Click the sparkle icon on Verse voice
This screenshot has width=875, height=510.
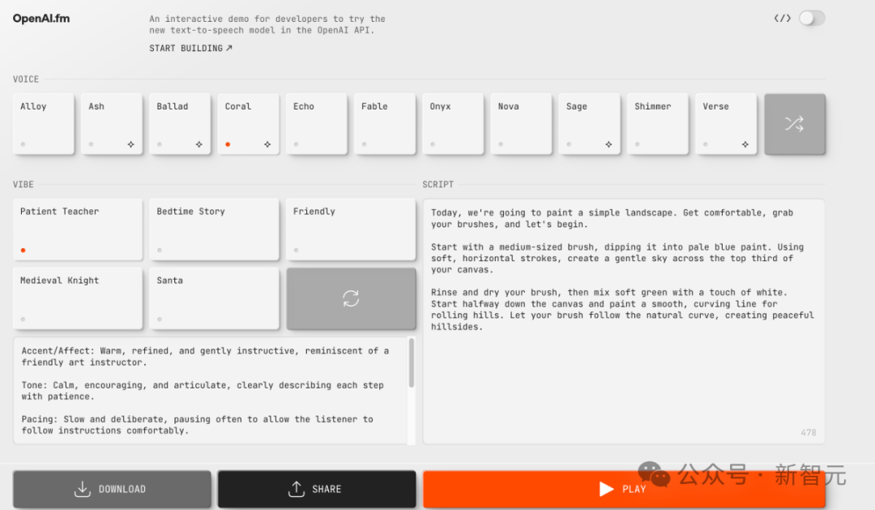(x=745, y=144)
